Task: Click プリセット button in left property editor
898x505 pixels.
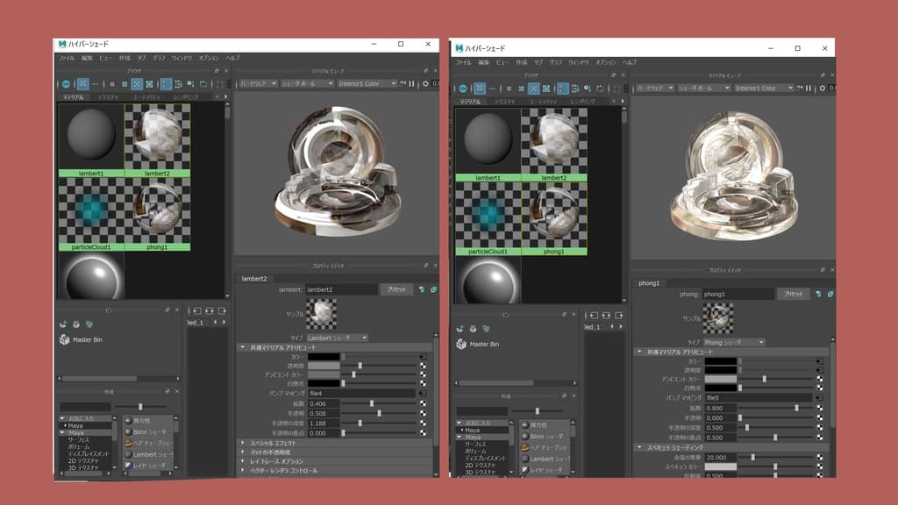Action: (x=396, y=289)
